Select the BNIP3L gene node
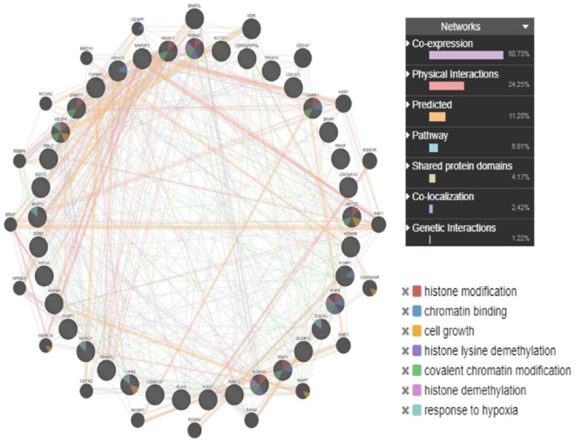Screen dimensions: 575x442 pyautogui.click(x=194, y=18)
